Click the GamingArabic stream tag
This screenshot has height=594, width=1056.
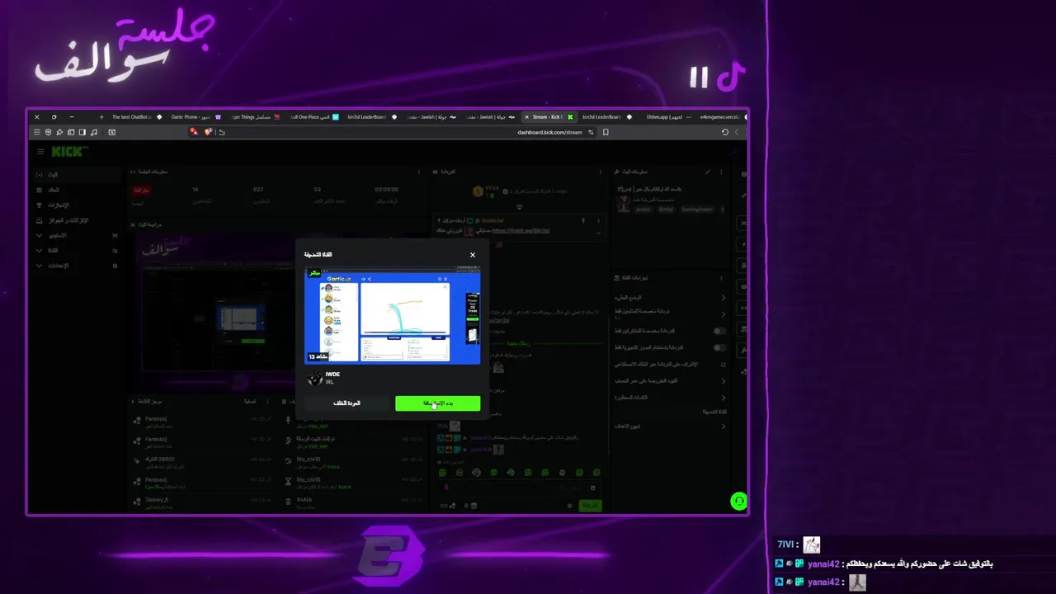pos(697,210)
